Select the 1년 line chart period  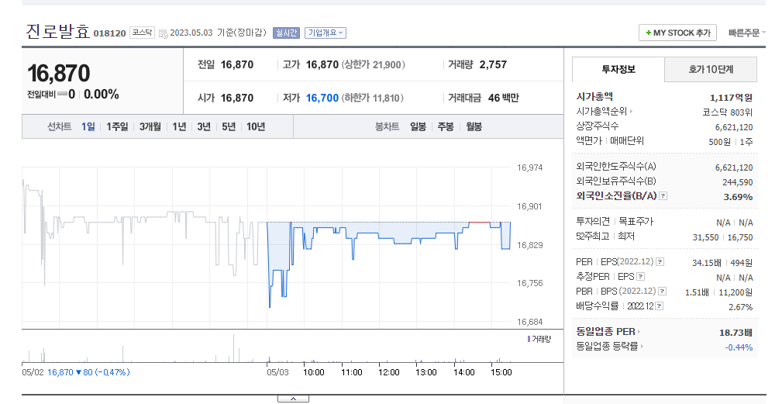point(179,126)
